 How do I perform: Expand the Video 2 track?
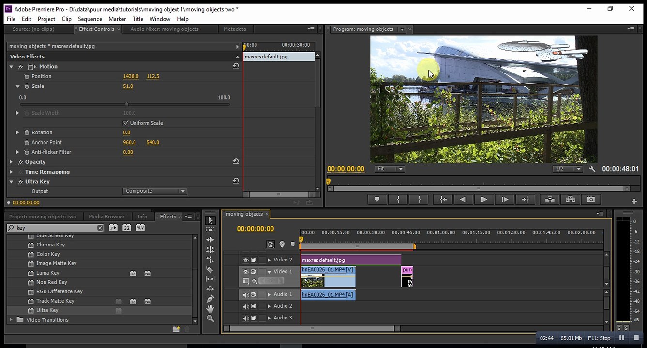(x=269, y=260)
